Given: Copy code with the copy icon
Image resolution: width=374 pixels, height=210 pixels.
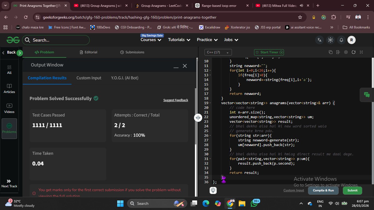Looking at the screenshot, I should click(x=330, y=52).
